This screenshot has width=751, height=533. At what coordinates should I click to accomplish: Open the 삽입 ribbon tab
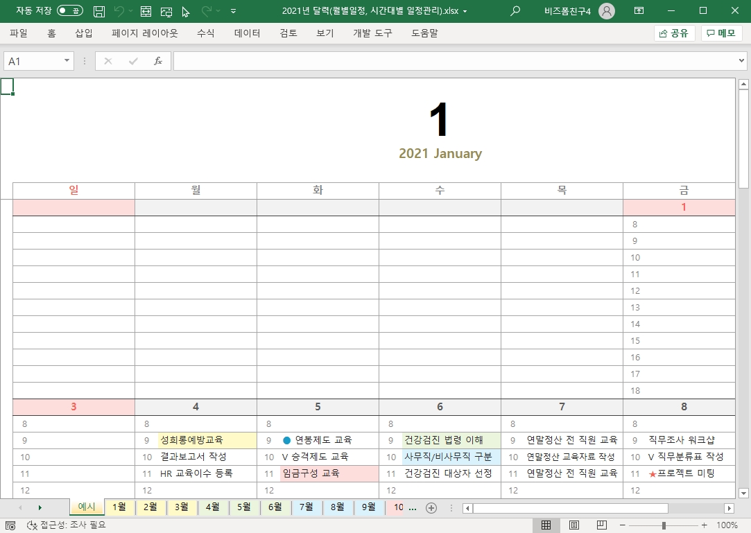click(84, 33)
